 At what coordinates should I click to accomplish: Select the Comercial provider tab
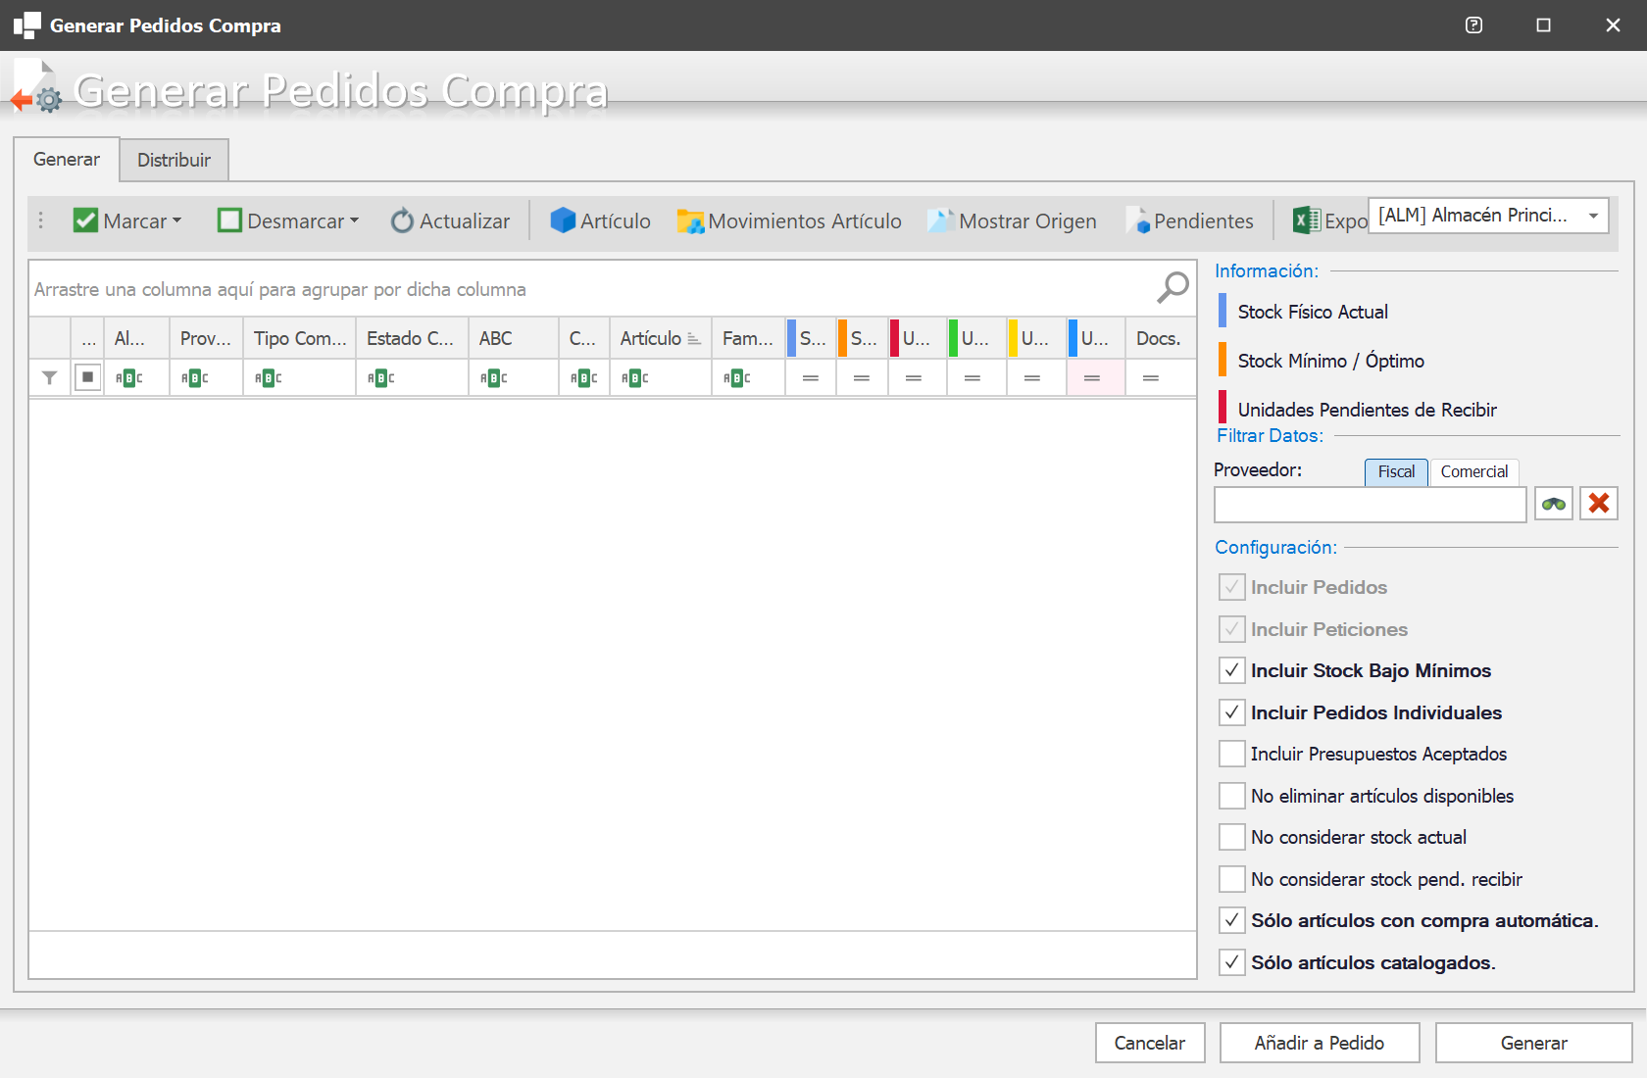[1474, 471]
